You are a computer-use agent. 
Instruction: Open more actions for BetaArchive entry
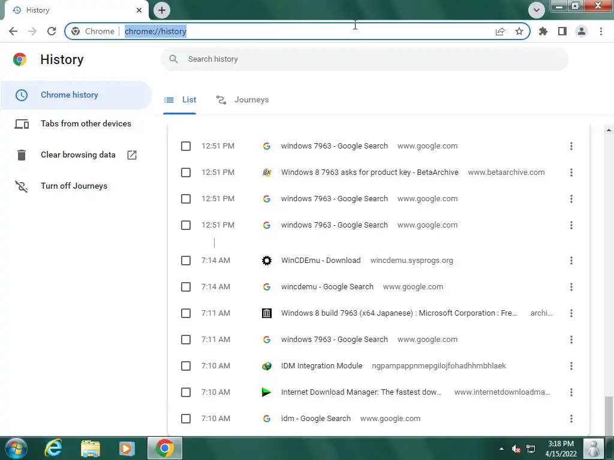pos(571,172)
